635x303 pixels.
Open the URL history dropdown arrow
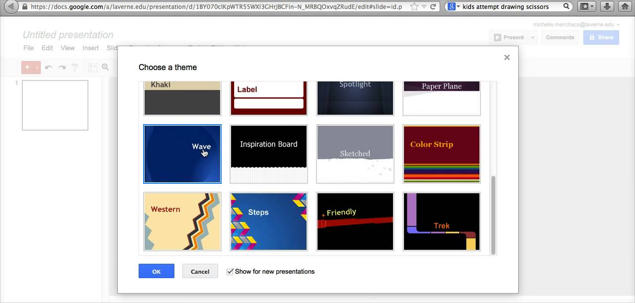click(424, 7)
